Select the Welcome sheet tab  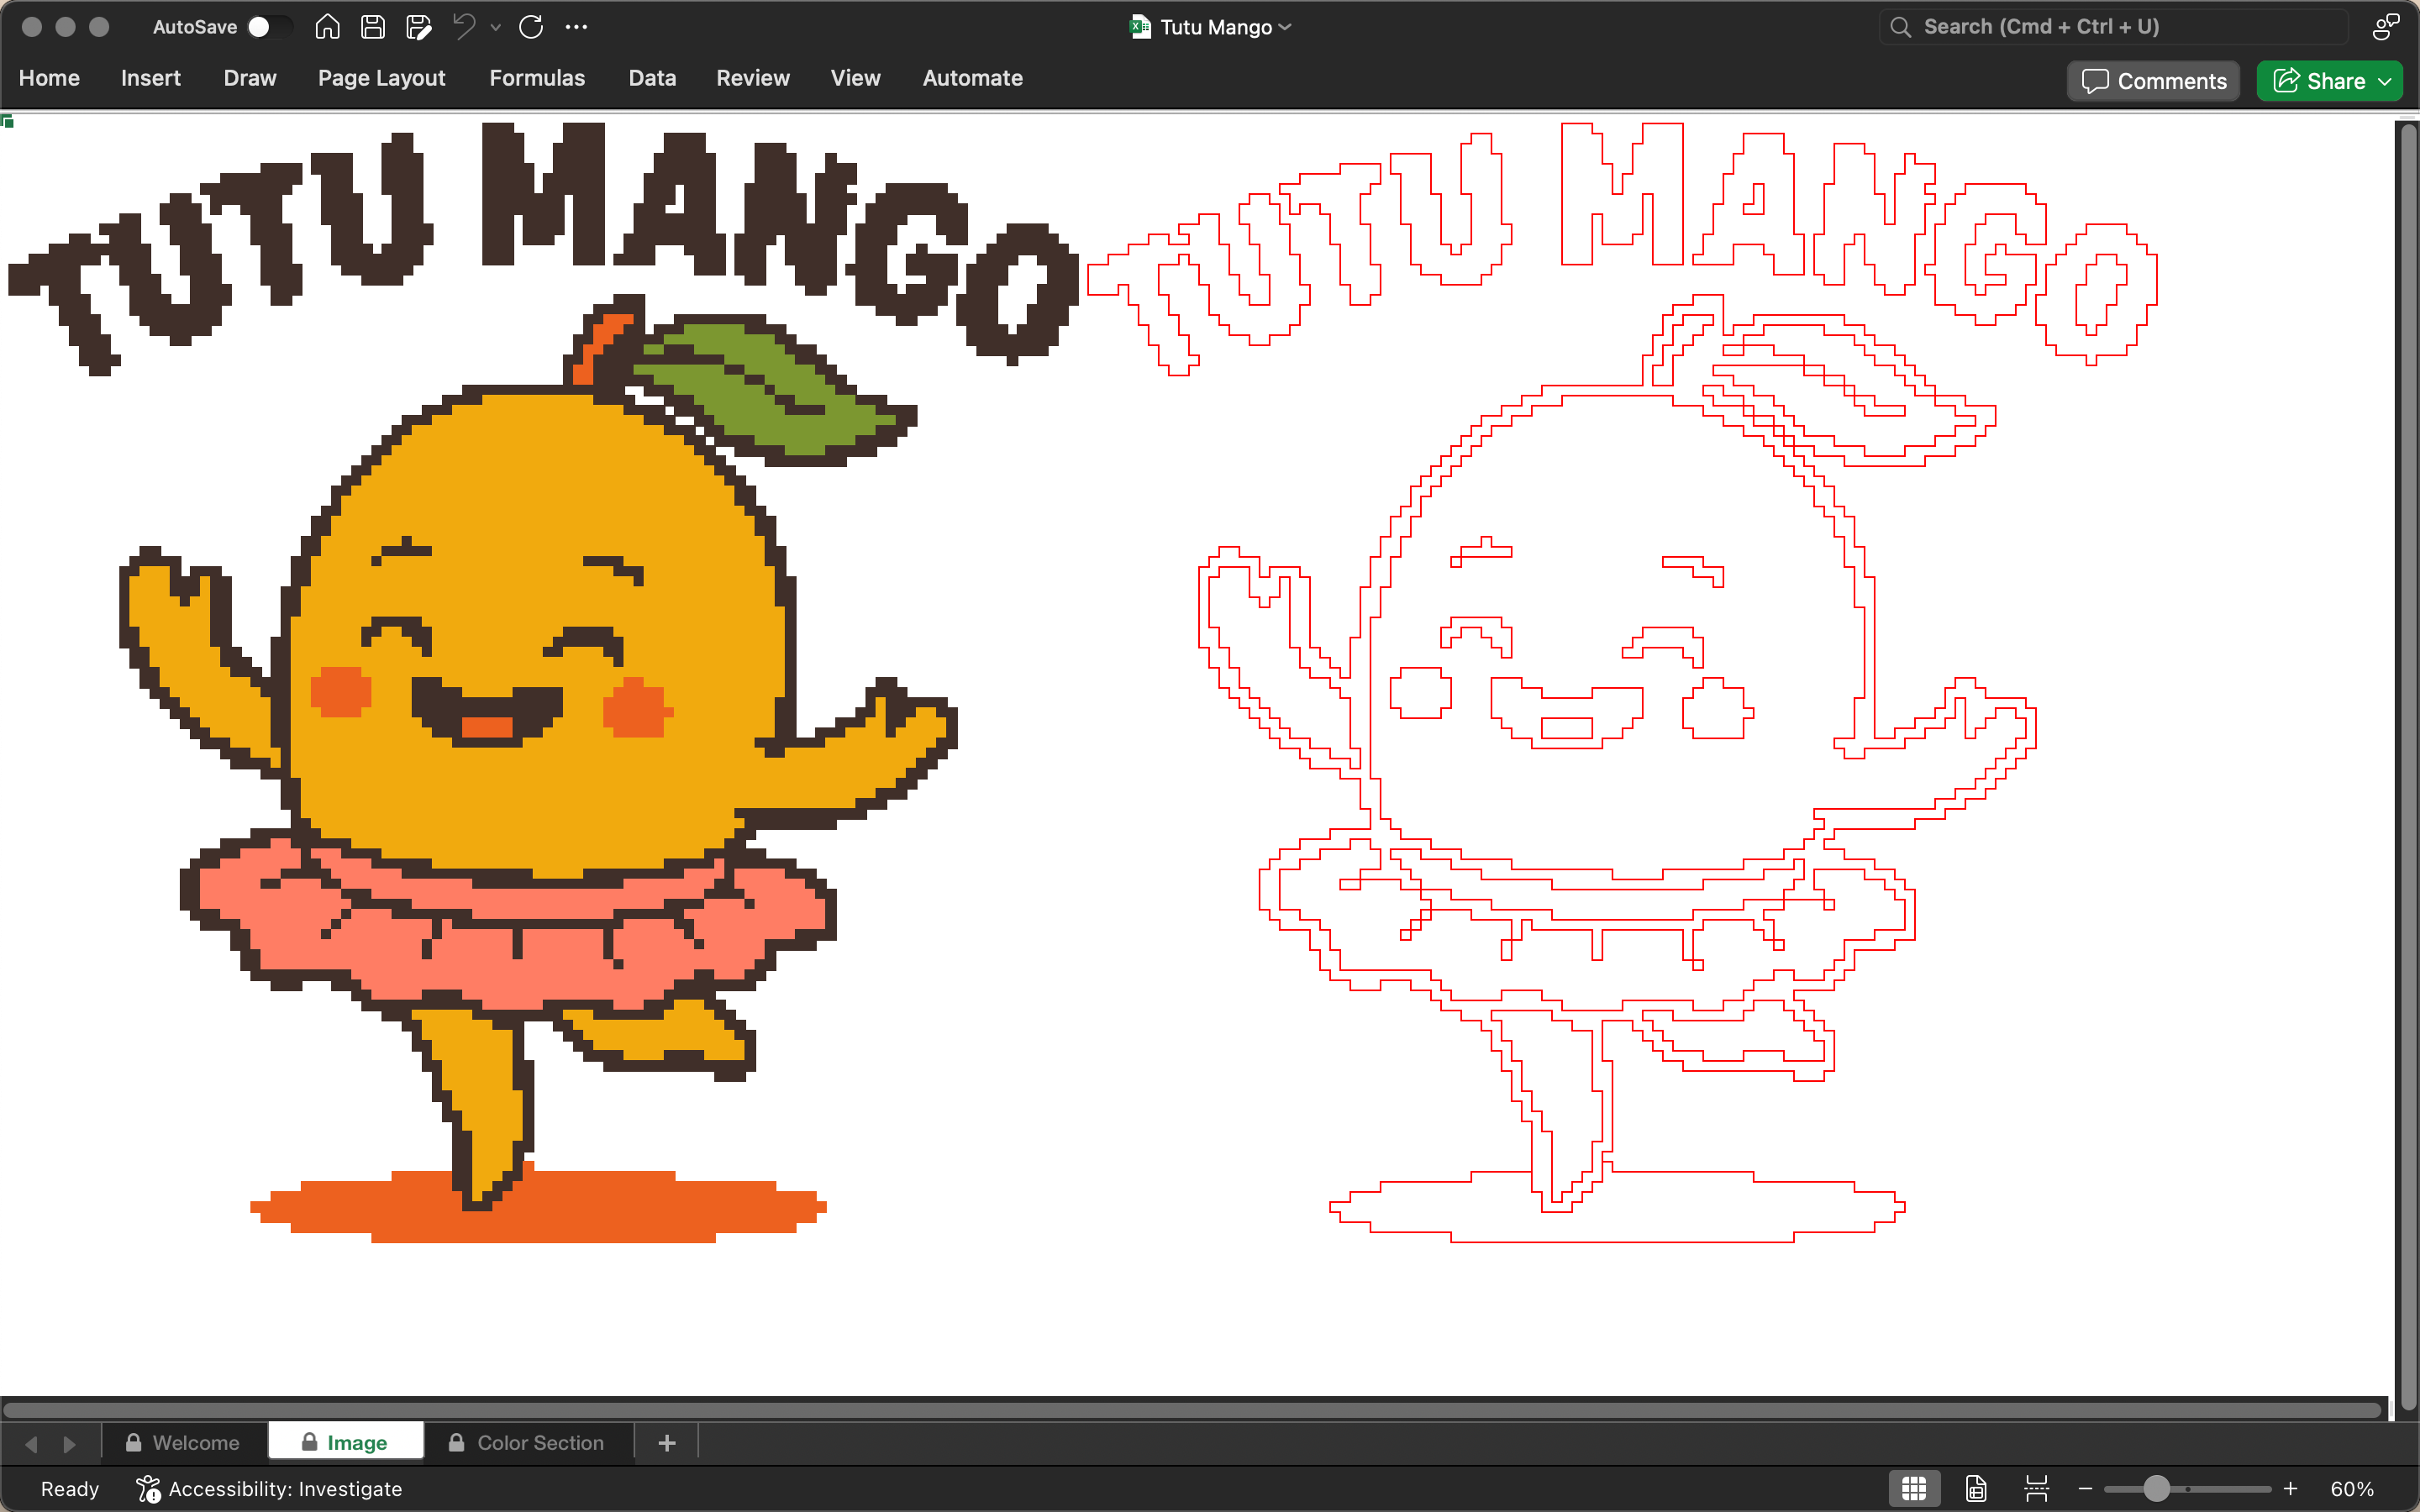183,1442
